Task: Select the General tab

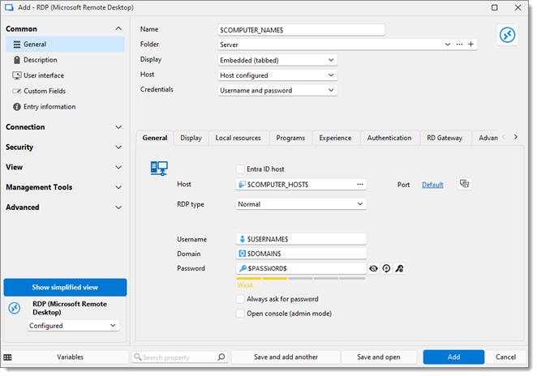Action: 155,138
